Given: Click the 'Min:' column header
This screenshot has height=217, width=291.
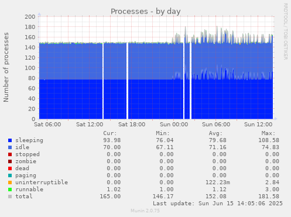Looking at the screenshot, I should tap(163, 133).
